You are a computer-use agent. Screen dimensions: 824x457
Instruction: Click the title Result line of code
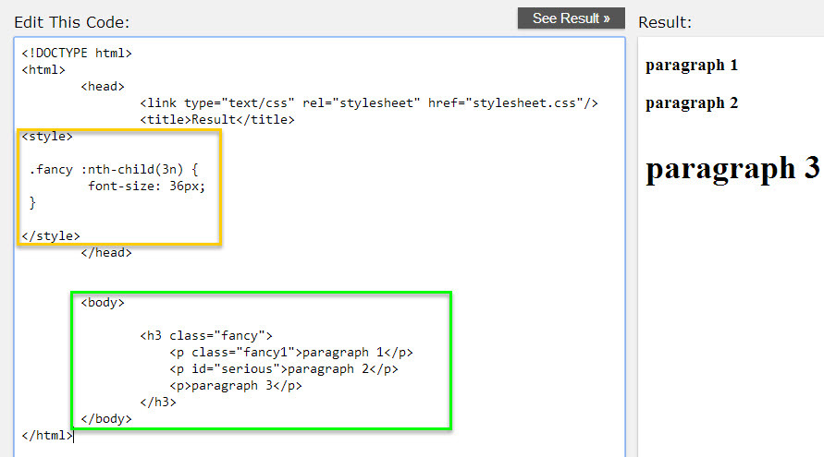click(216, 120)
